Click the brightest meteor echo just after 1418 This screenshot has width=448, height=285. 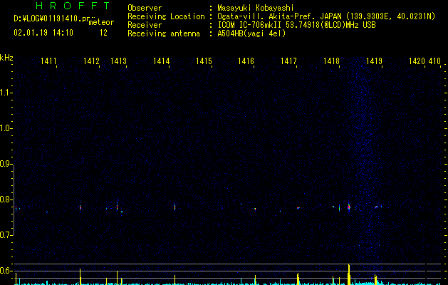(349, 207)
